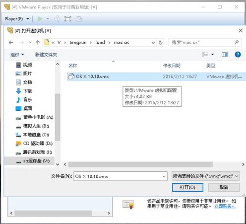Image resolution: width=246 pixels, height=224 pixels.
Task: Sort by the 名称 column header
Action: (x=73, y=66)
